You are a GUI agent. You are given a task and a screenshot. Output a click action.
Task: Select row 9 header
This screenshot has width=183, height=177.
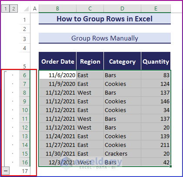tap(24, 101)
